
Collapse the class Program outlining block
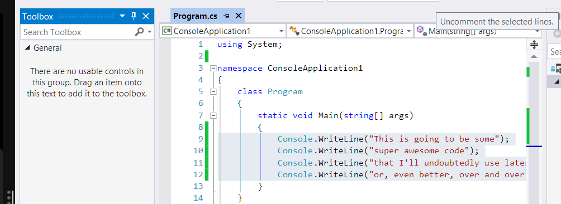(213, 91)
